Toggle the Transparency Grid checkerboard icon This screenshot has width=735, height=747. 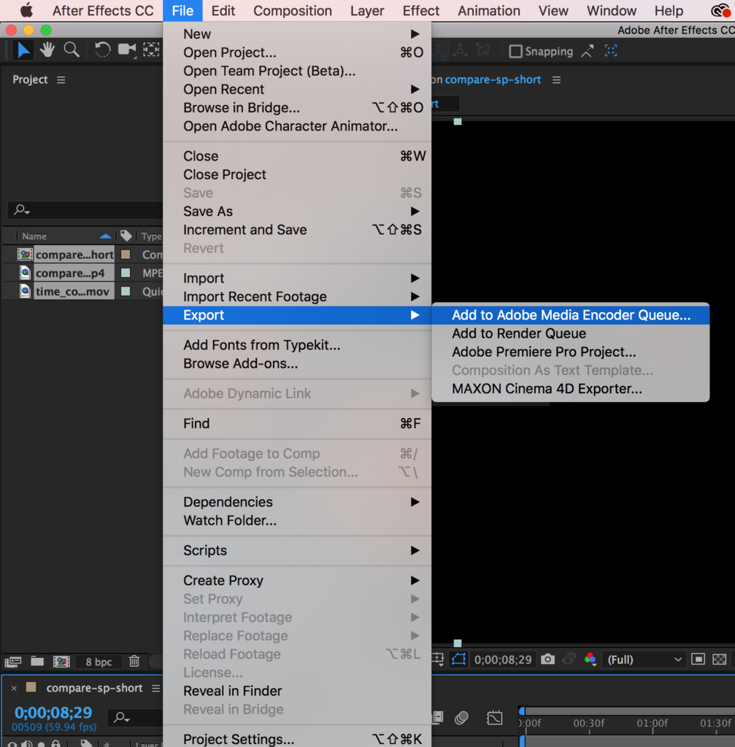click(x=719, y=659)
